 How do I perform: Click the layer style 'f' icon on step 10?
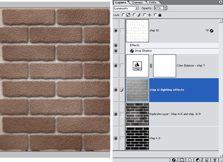212,31
